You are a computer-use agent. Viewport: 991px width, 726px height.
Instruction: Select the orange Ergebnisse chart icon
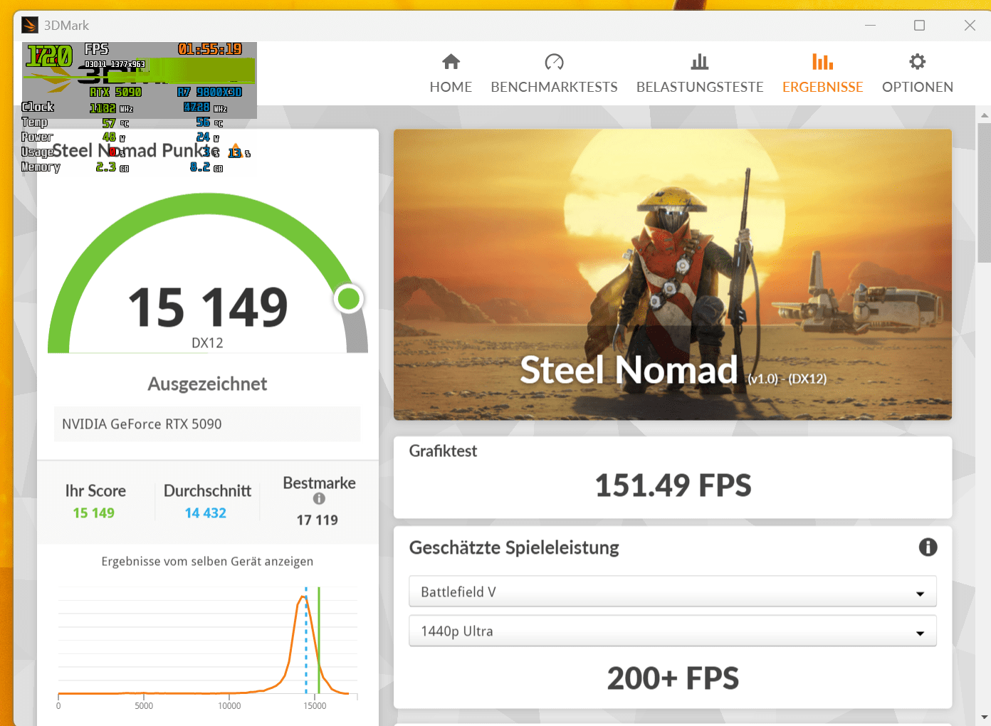822,62
